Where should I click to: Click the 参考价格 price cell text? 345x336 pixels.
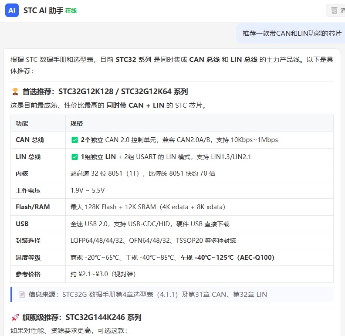(x=103, y=274)
